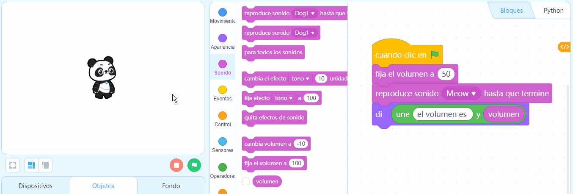Select the Operadores block category
573x194 pixels.
(x=222, y=171)
